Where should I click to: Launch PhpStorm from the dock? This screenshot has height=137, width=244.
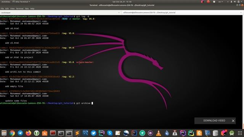(183, 133)
